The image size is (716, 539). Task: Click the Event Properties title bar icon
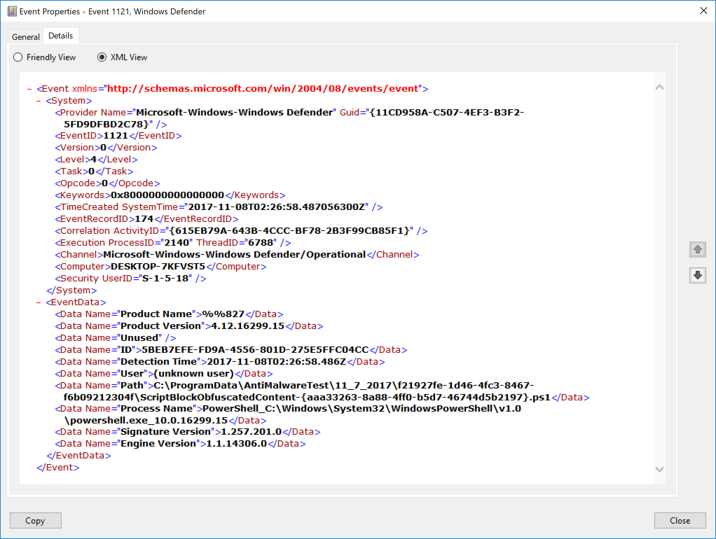tap(12, 11)
